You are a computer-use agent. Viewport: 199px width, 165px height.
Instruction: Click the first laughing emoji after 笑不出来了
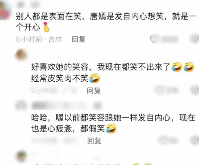point(177,67)
